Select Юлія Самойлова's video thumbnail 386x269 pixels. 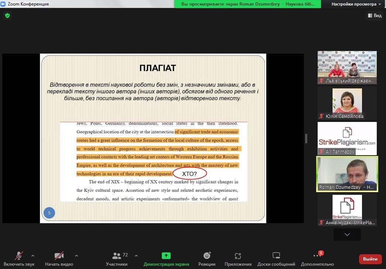click(x=347, y=103)
